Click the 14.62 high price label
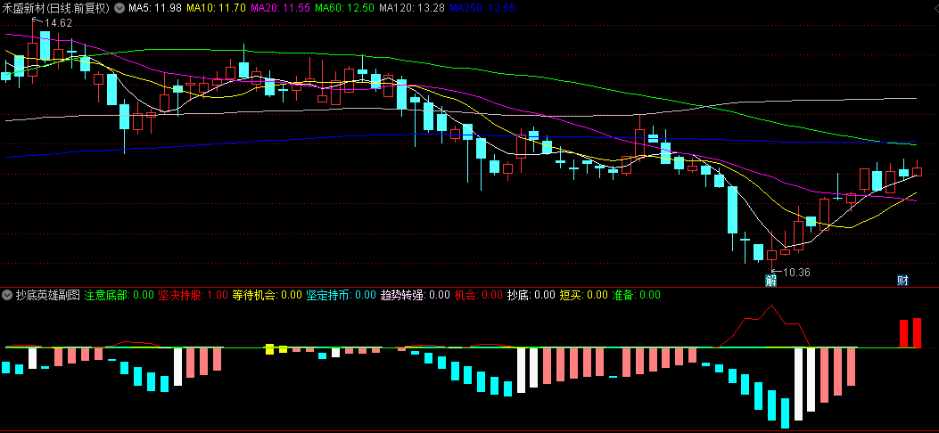 [x=58, y=23]
